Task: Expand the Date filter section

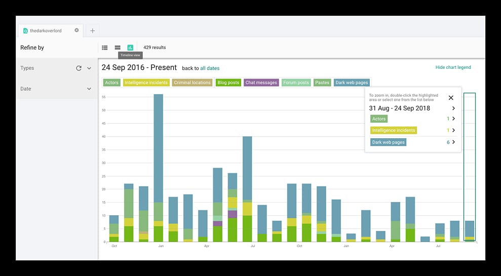Action: pyautogui.click(x=89, y=89)
